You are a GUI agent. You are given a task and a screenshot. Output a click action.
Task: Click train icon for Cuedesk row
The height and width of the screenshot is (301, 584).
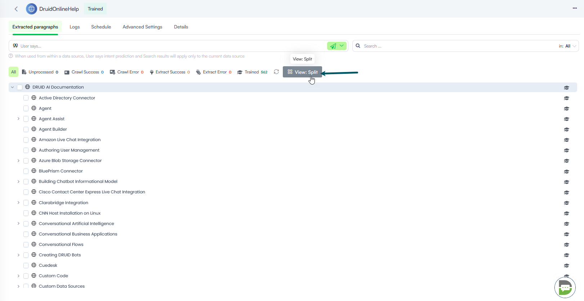(x=566, y=265)
